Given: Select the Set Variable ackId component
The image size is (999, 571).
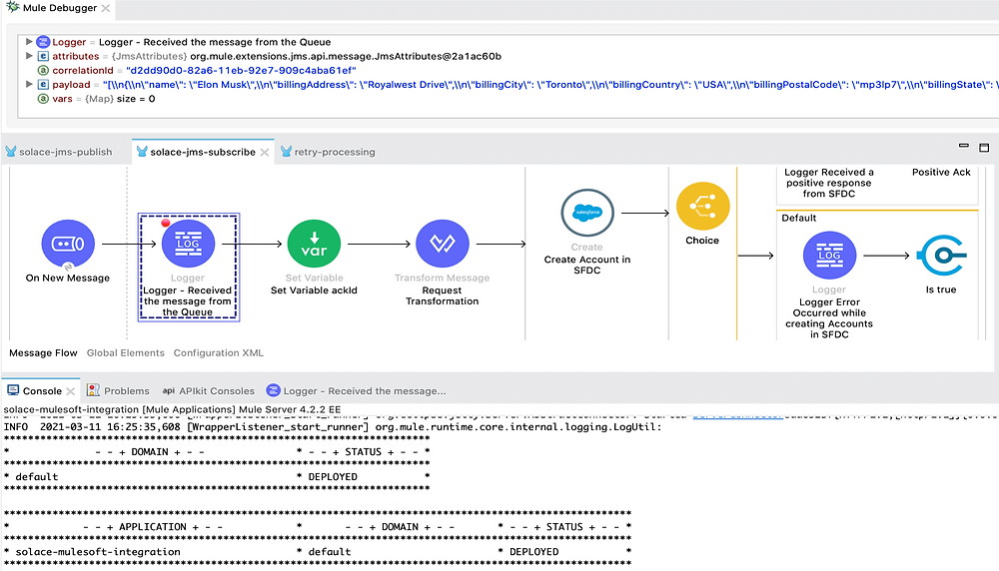Looking at the screenshot, I should point(314,244).
